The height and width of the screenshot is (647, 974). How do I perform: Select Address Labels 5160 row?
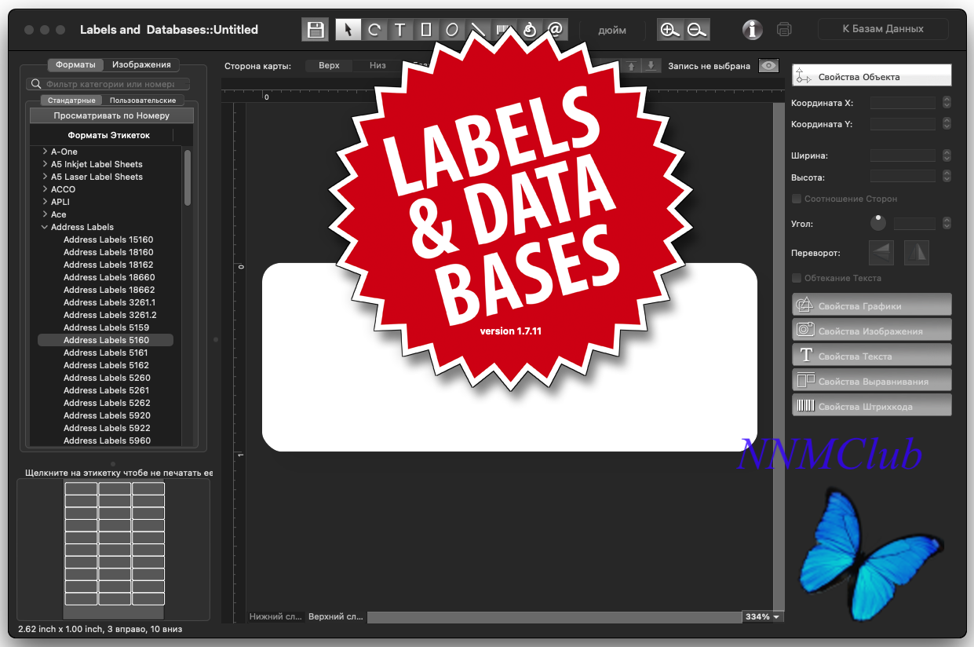pos(106,340)
